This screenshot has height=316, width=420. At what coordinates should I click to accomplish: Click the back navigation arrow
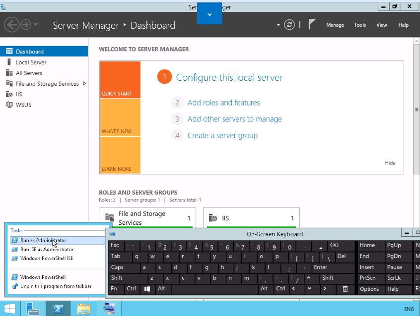coord(12,25)
